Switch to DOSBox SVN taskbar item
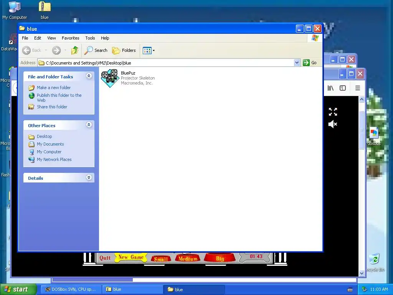The width and height of the screenshot is (393, 295). coord(71,289)
